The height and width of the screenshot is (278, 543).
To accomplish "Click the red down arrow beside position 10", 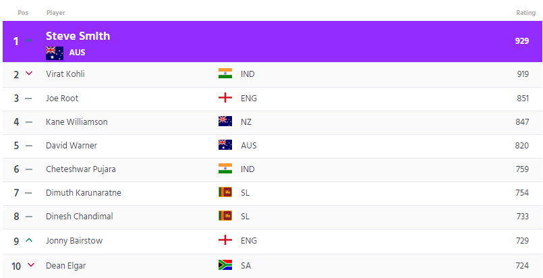I will point(31,265).
